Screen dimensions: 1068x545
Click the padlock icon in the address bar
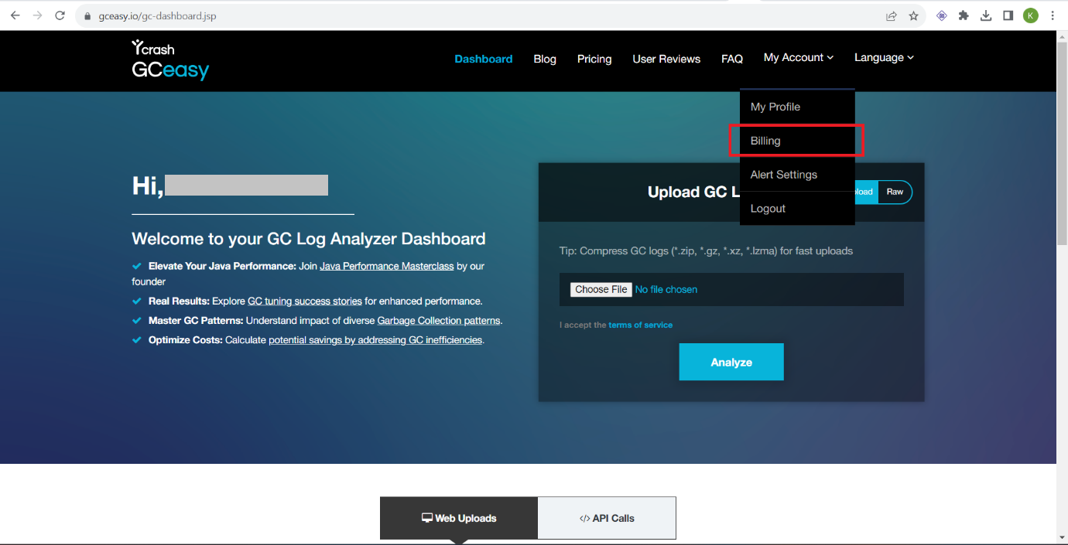pos(87,15)
